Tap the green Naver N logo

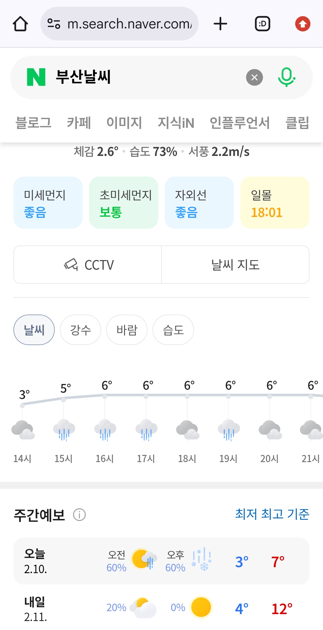(36, 77)
